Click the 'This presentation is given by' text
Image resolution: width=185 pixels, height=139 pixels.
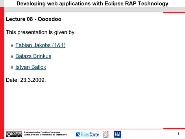pos(40,32)
